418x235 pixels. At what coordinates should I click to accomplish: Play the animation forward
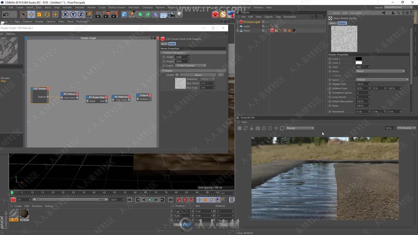click(150, 200)
